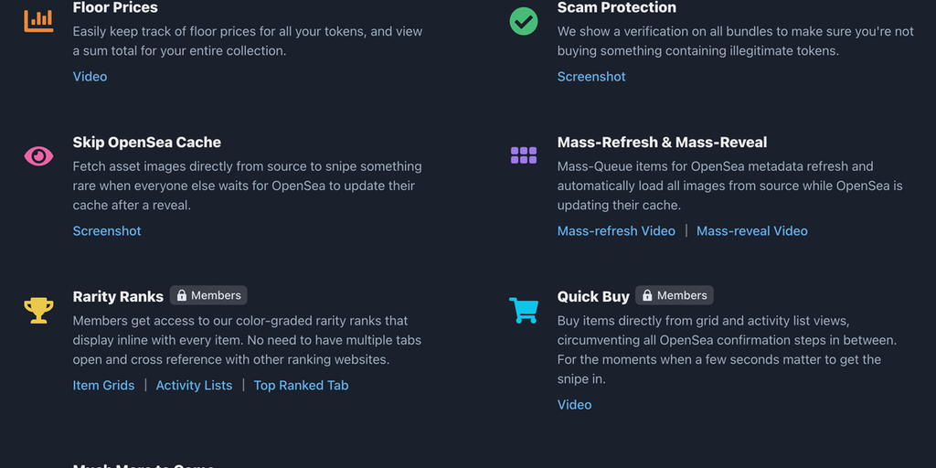Click the pink eye Skip OpenSea Cache icon
Image resolution: width=936 pixels, height=468 pixels.
pos(38,156)
